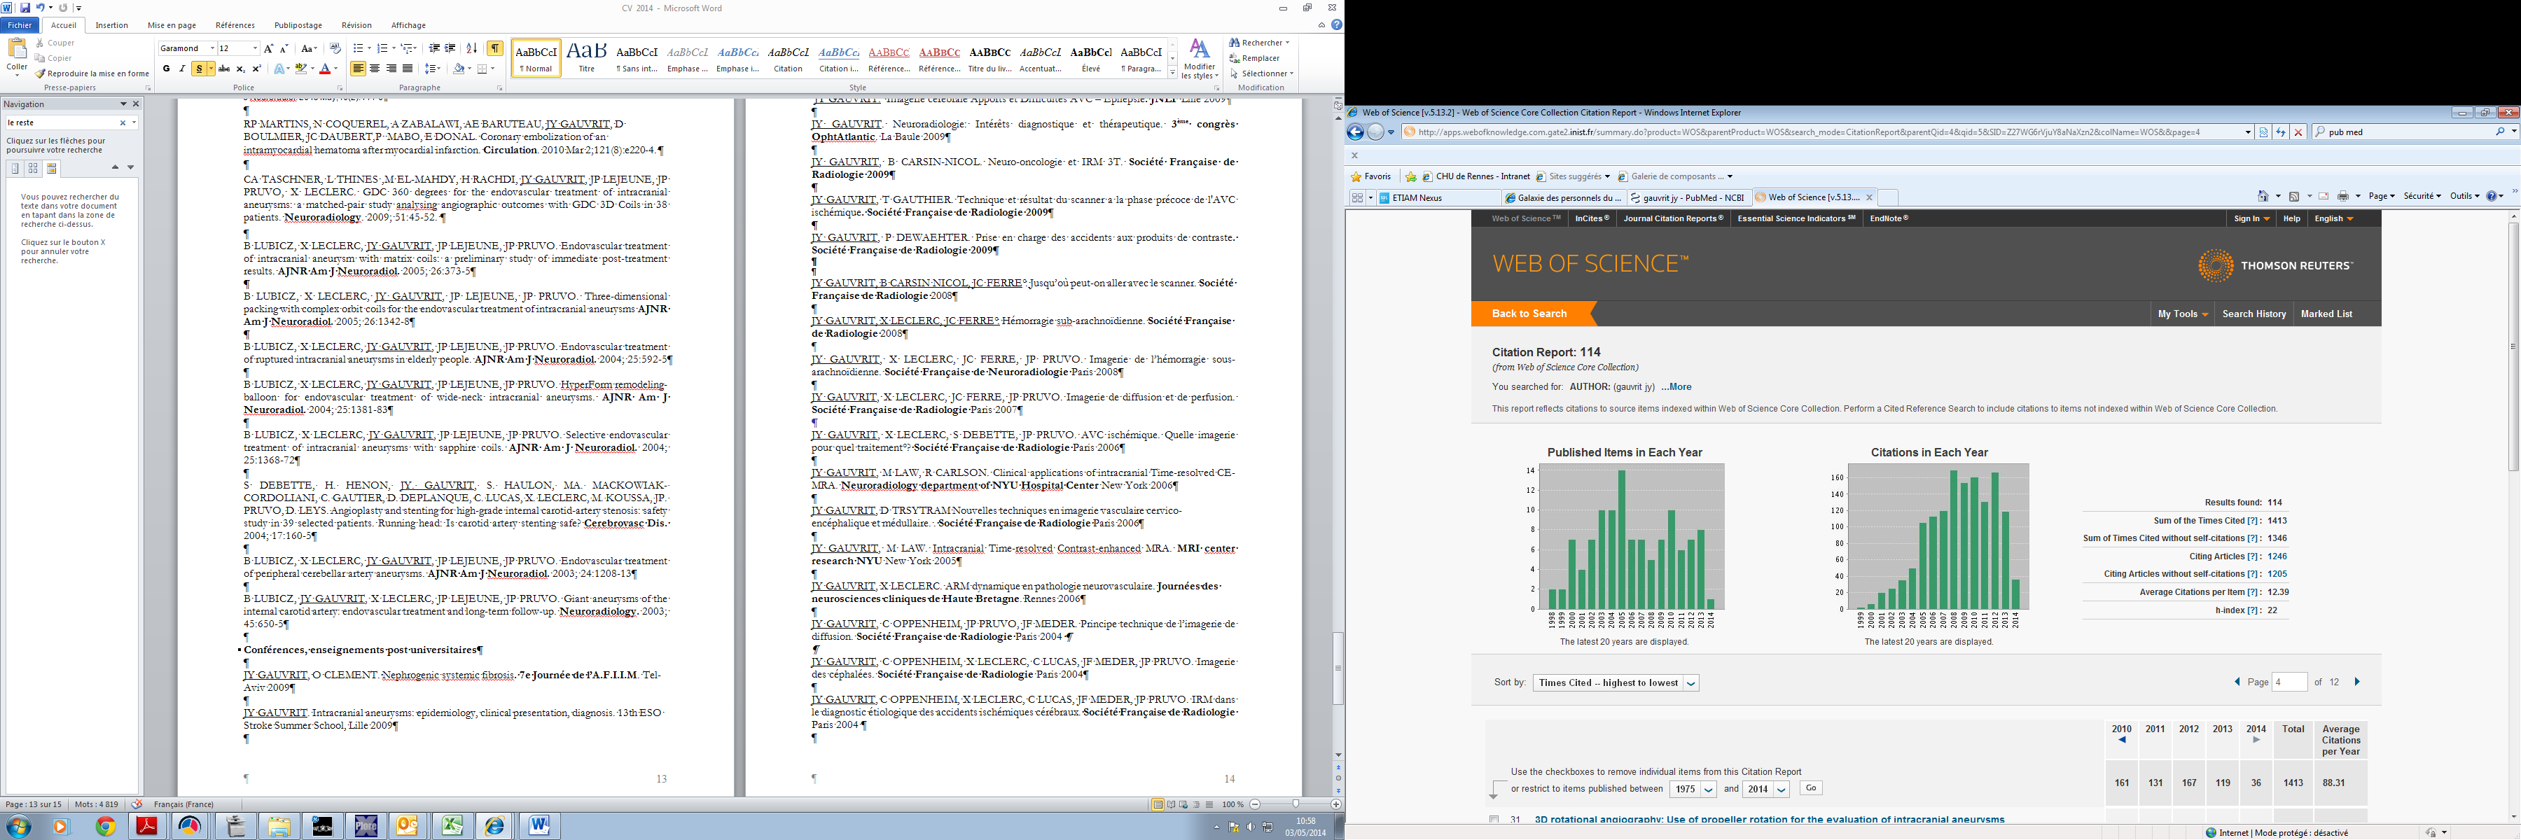
Task: Open the Fichier tab
Action: tap(20, 25)
